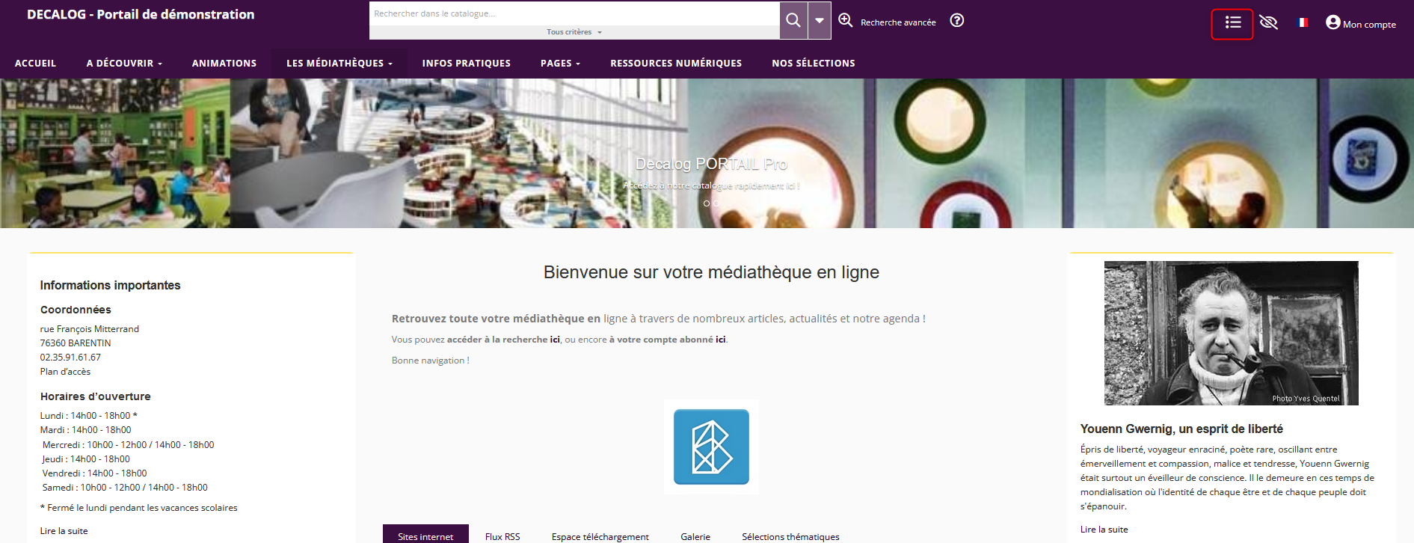Expand the search criteria arrow dropdown

click(820, 20)
